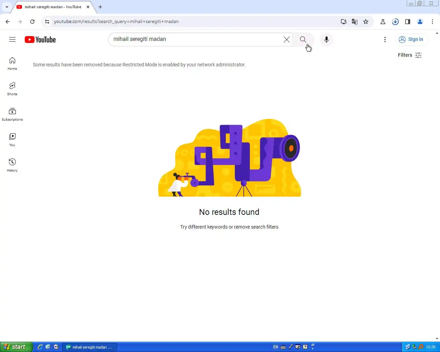Click page scrollbar down arrow
This screenshot has height=352, width=440.
tap(437, 339)
